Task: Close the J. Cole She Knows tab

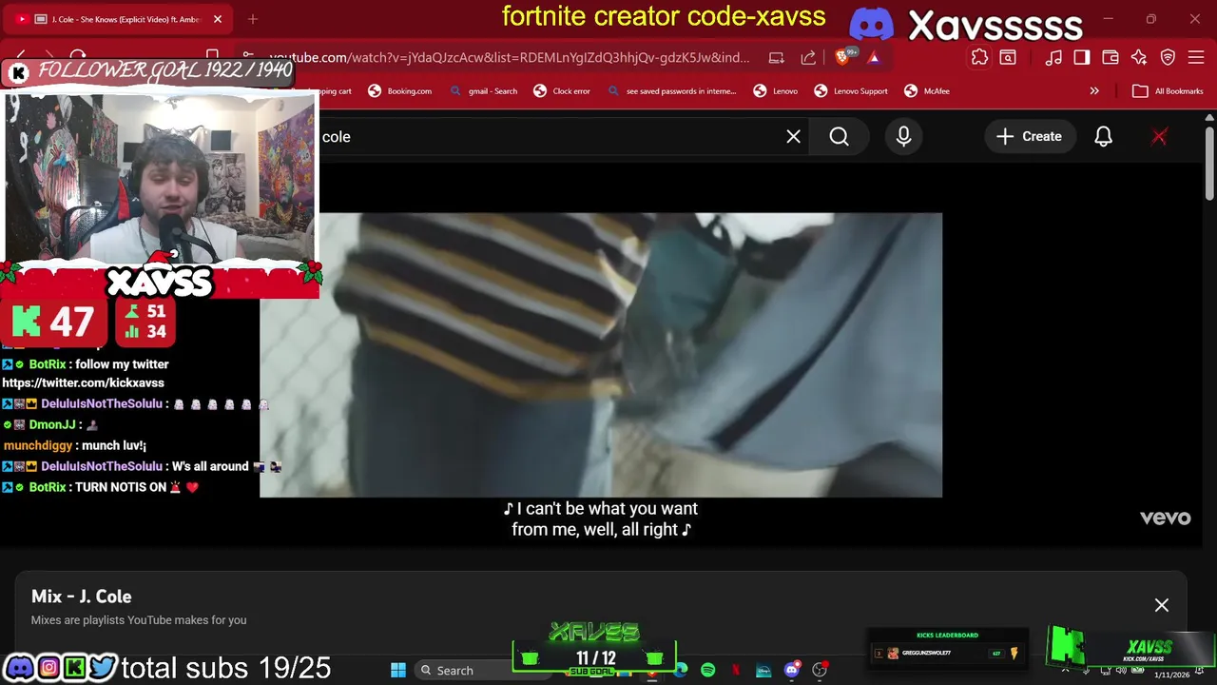Action: point(218,19)
